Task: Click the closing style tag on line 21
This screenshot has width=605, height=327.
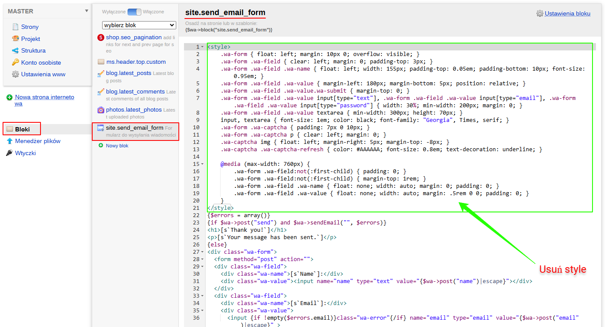Action: 221,208
